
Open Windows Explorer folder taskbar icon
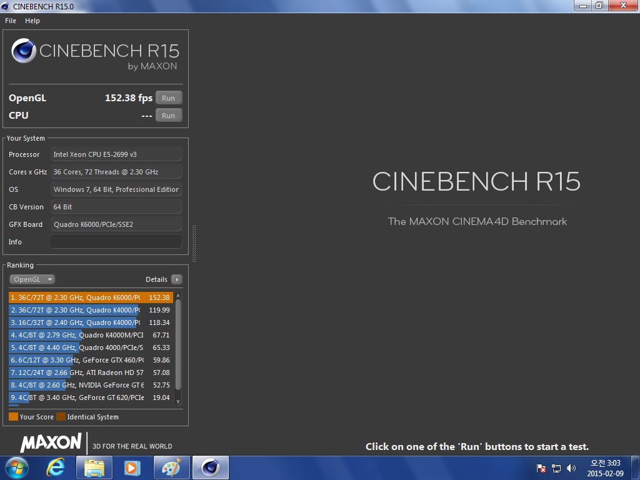coord(94,467)
